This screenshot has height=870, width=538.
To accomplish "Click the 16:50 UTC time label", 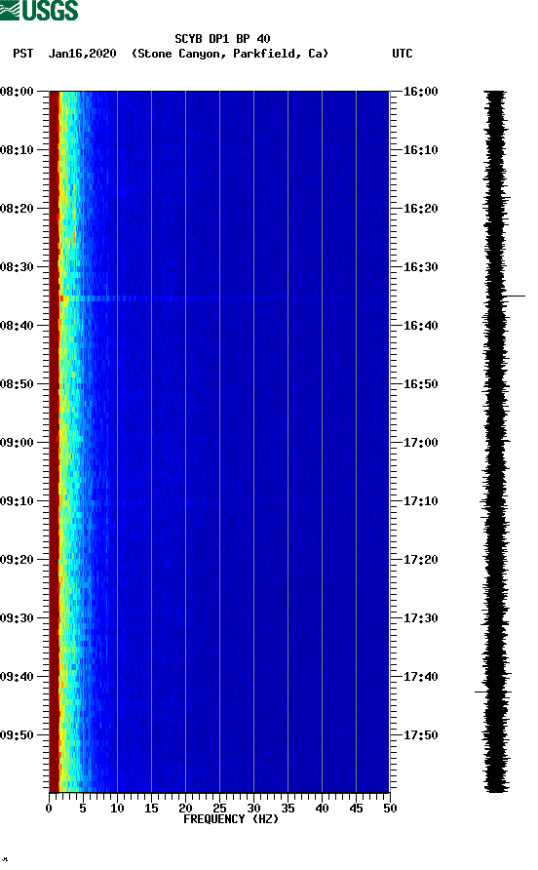I will click(420, 384).
